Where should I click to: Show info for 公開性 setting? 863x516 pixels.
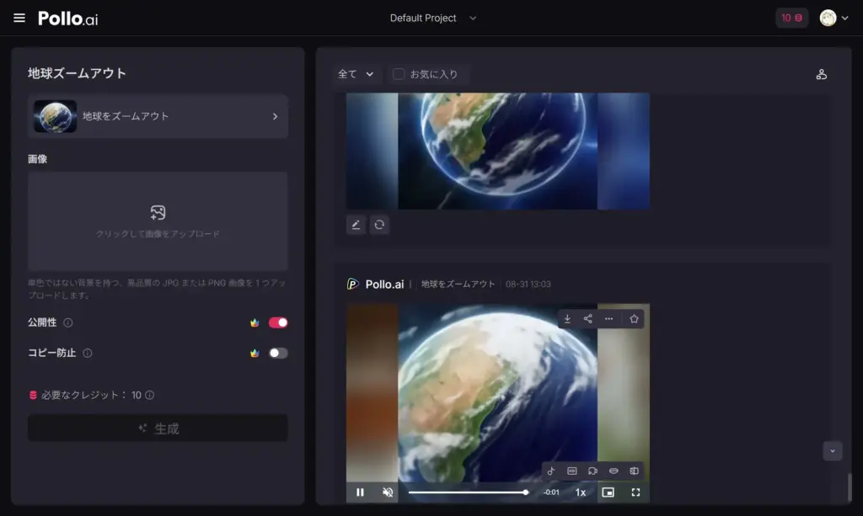pos(67,322)
